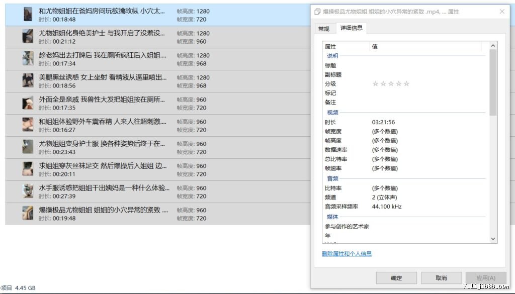Click the 比特率 row under 音频
515x294 pixels.
405,188
